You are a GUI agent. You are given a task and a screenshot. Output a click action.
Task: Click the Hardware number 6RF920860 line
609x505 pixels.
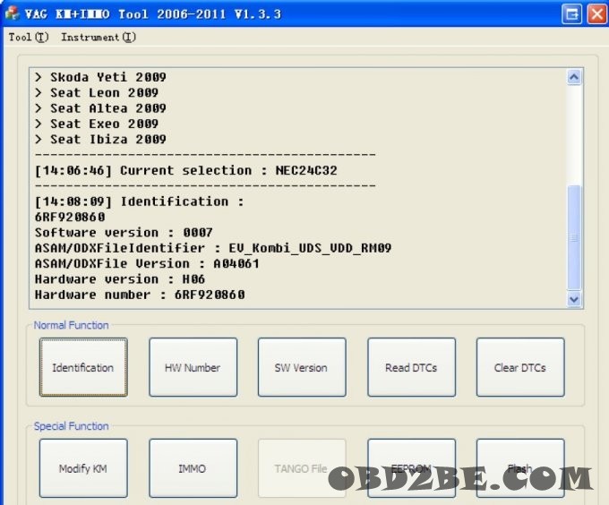[140, 295]
